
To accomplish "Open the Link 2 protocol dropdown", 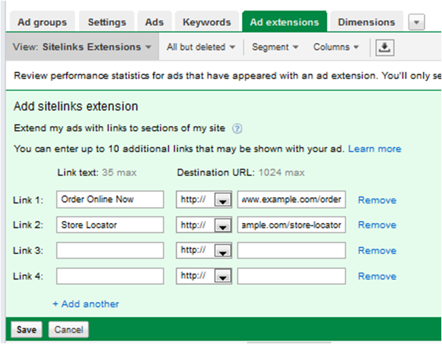I will point(222,226).
